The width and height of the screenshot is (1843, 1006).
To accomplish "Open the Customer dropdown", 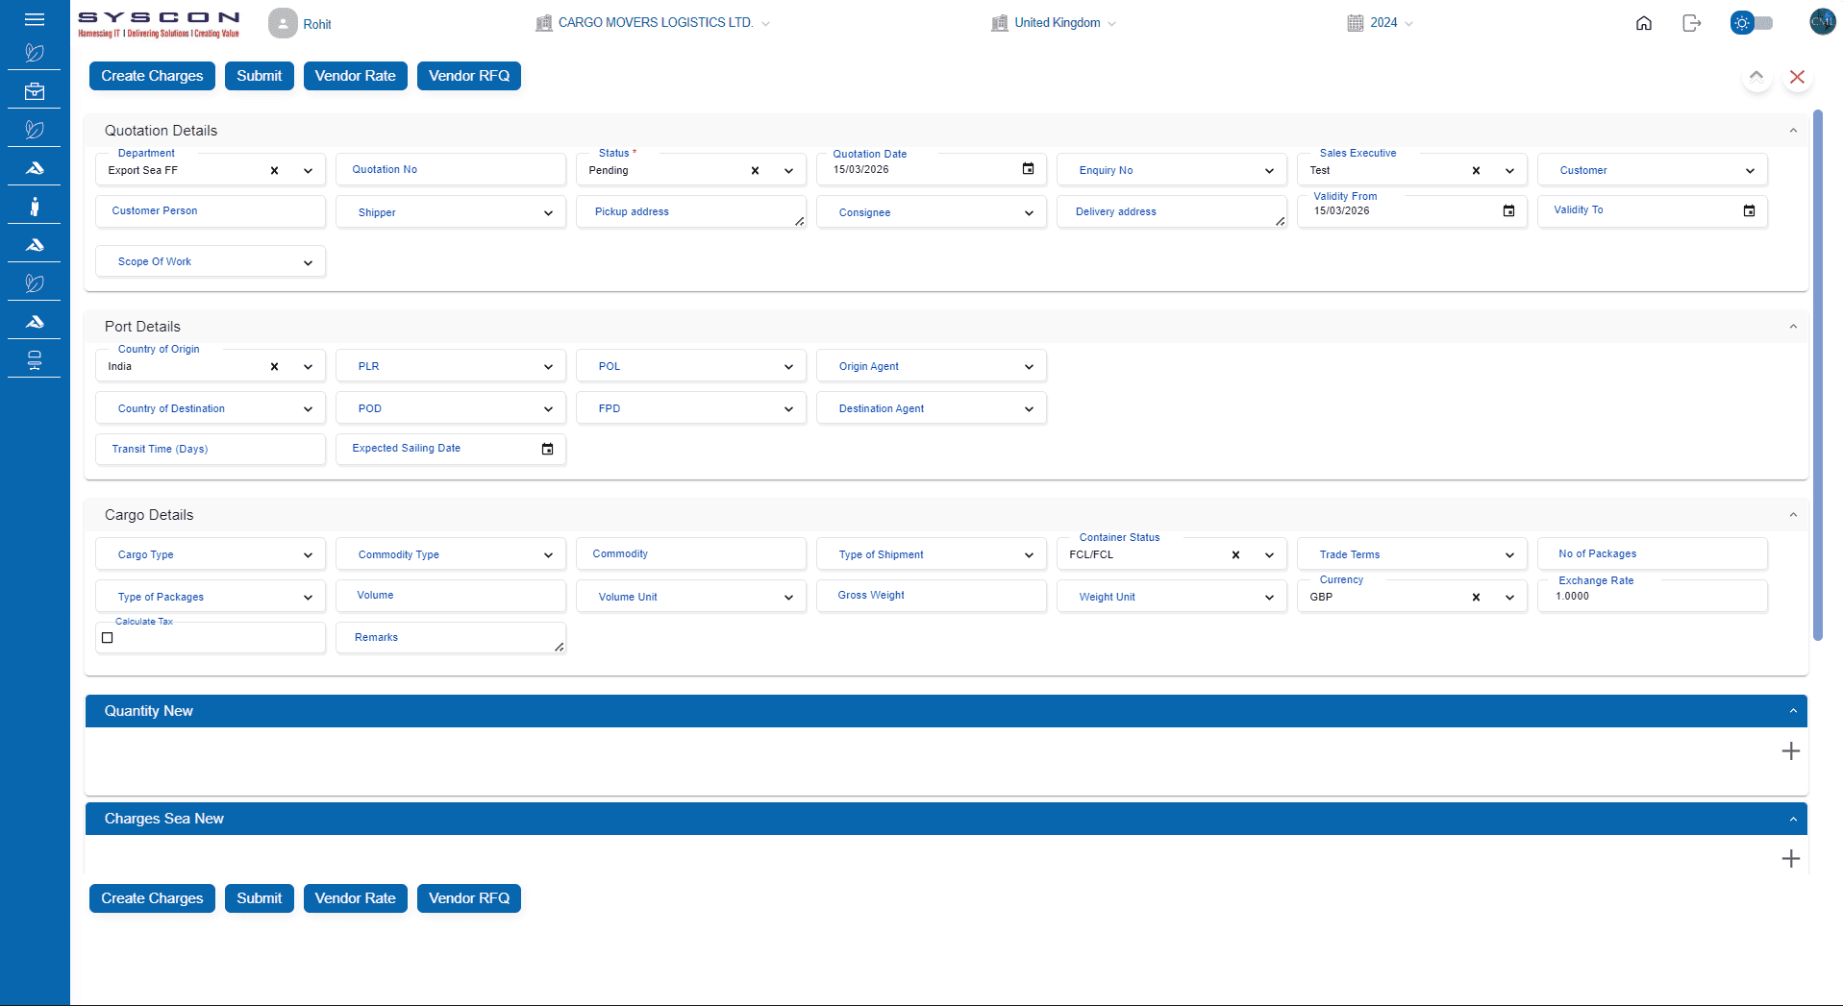I will (1750, 170).
